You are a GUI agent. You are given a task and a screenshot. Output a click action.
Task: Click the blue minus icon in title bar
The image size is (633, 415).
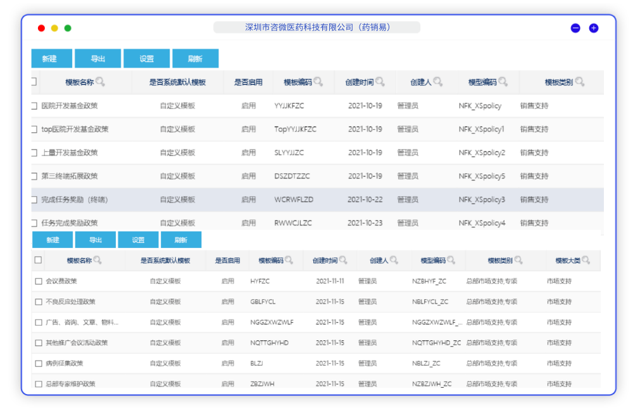click(x=575, y=28)
